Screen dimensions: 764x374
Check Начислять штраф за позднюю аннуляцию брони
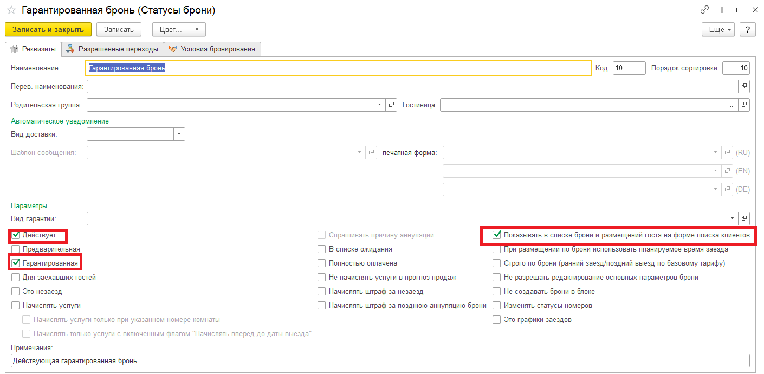pos(322,306)
